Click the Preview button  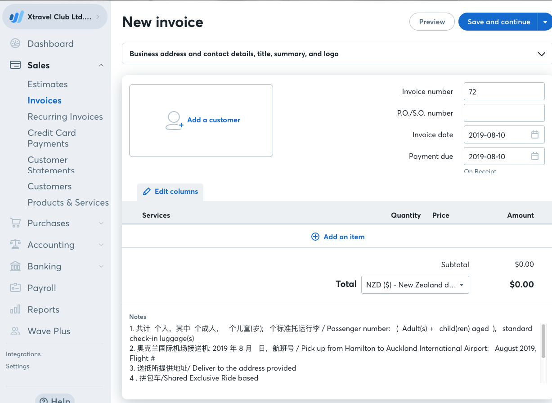click(432, 22)
